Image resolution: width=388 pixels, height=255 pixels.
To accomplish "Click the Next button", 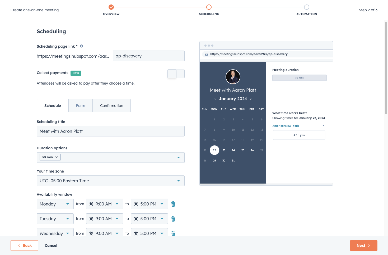I will 364,246.
